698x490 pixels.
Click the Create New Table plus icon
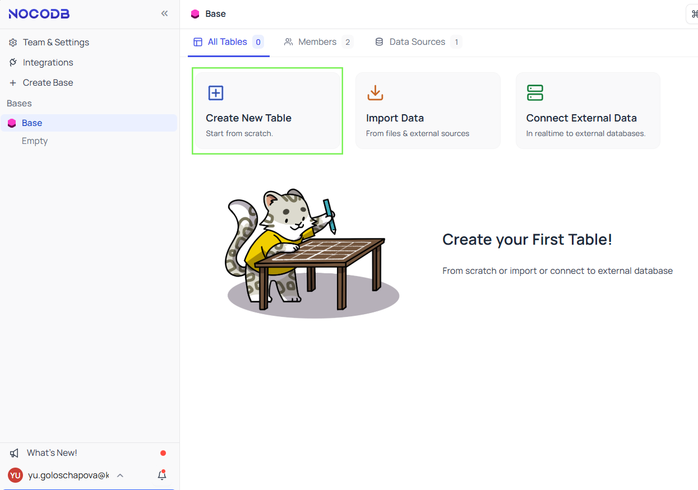click(215, 93)
